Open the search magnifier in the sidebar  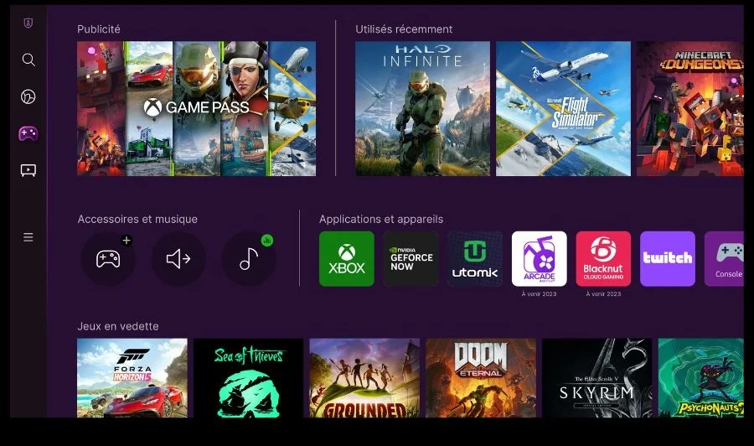click(28, 60)
